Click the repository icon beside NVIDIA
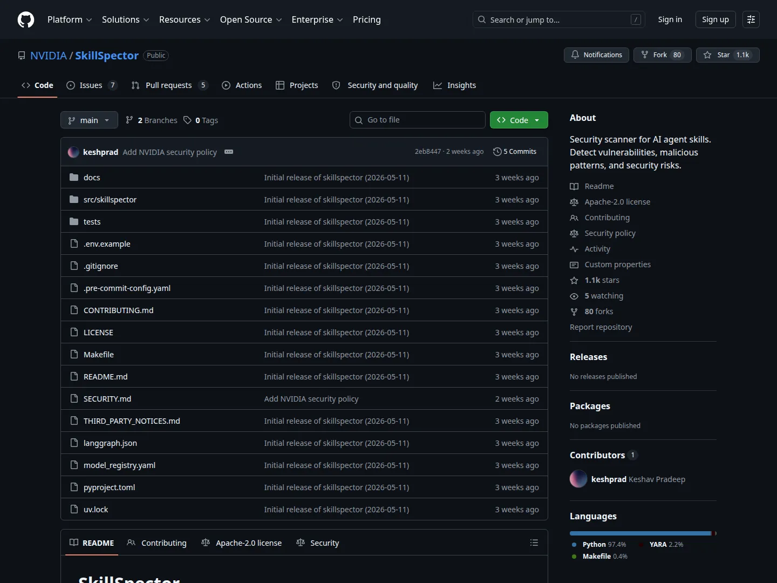This screenshot has width=777, height=583. 22,56
